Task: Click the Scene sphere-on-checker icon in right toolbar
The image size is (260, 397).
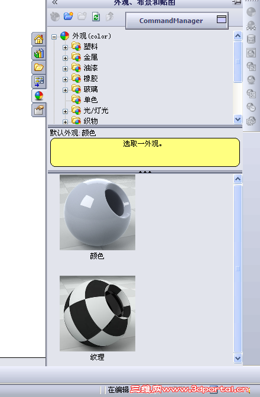Action: 251,25
